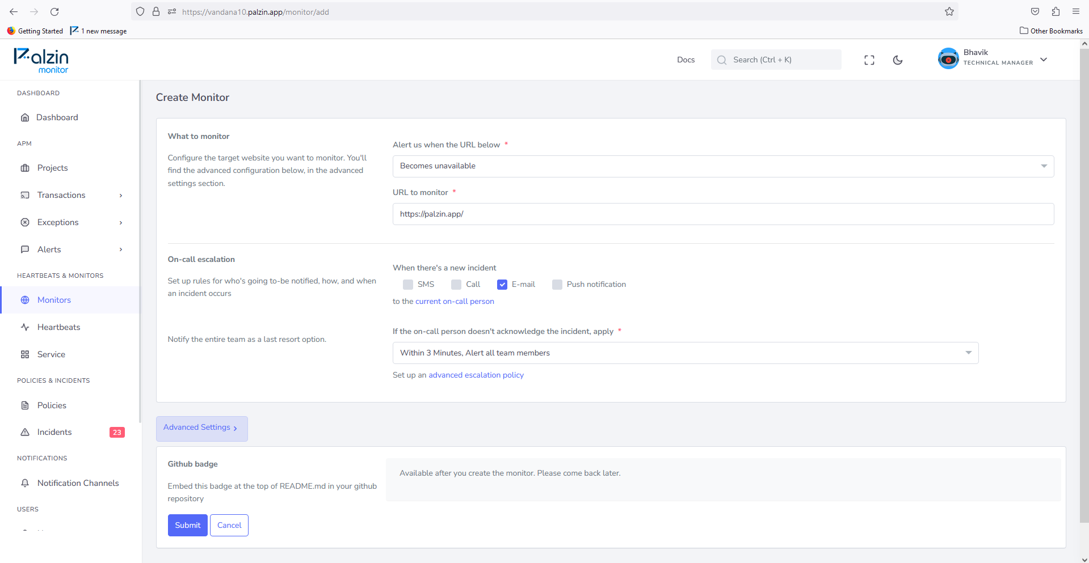The height and width of the screenshot is (563, 1089).
Task: Switch to dark mode moon icon
Action: click(898, 60)
